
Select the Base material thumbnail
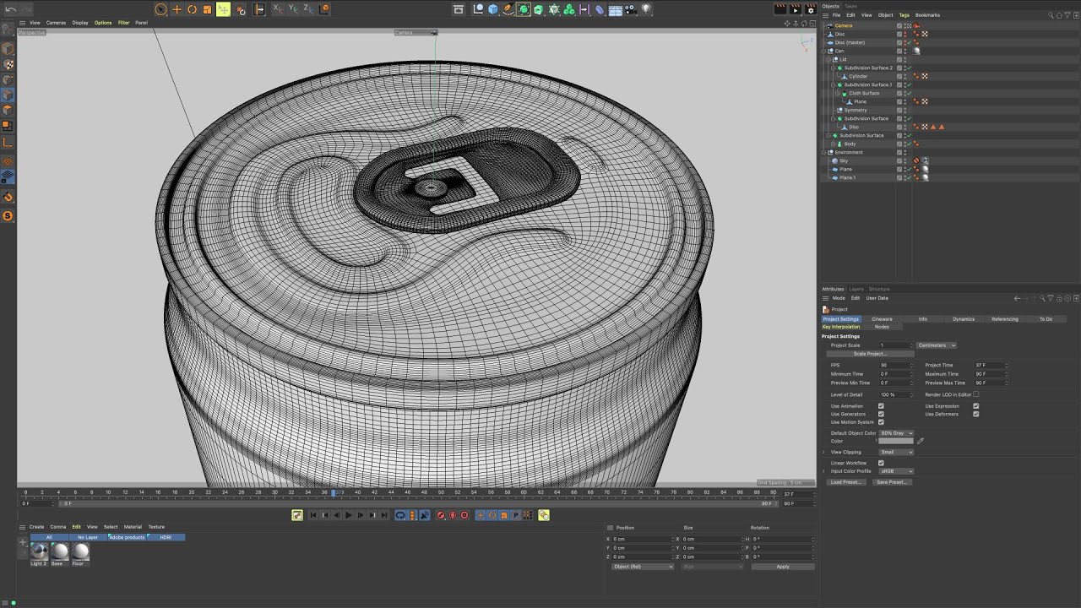click(59, 551)
